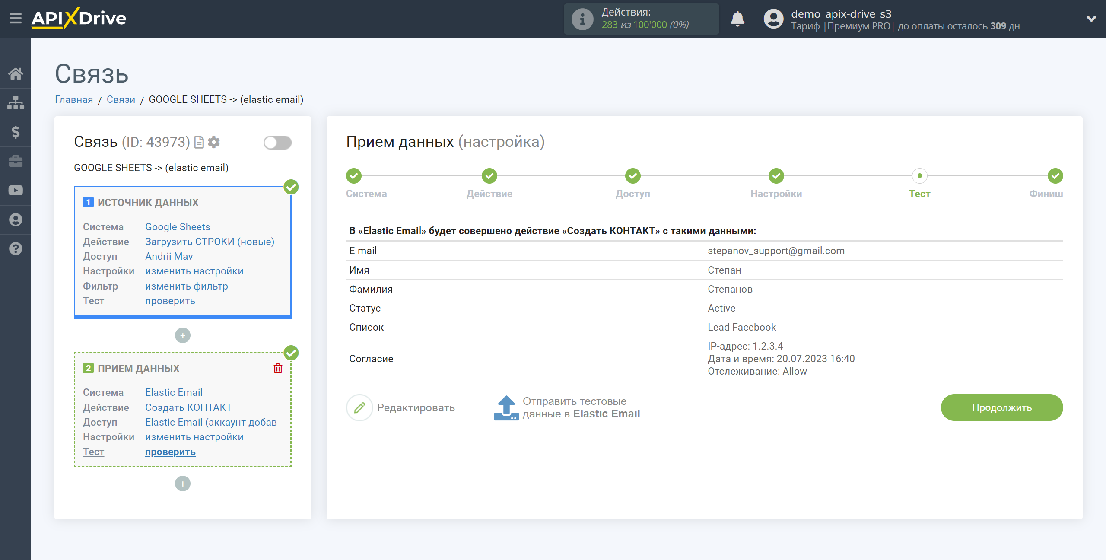This screenshot has height=560, width=1106.
Task: Click the IP-адрес: 1.2.3.4 consent text
Action: pyautogui.click(x=745, y=346)
